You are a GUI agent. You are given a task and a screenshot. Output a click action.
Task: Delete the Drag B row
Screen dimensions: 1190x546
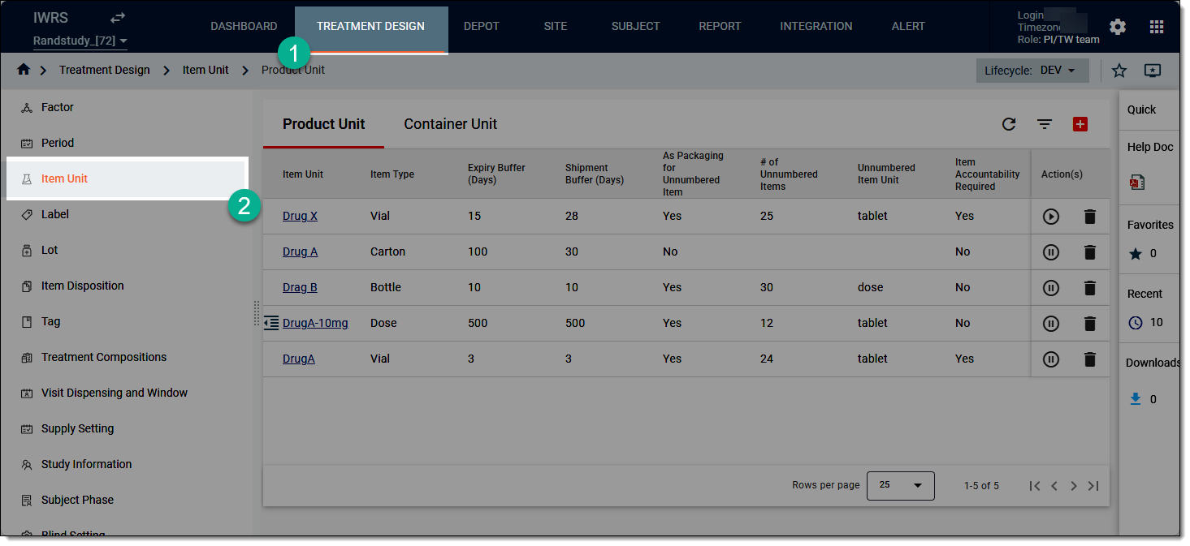pyautogui.click(x=1090, y=288)
